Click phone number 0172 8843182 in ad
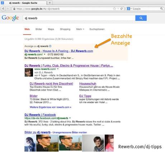This screenshot has height=152, width=165. pos(56,54)
